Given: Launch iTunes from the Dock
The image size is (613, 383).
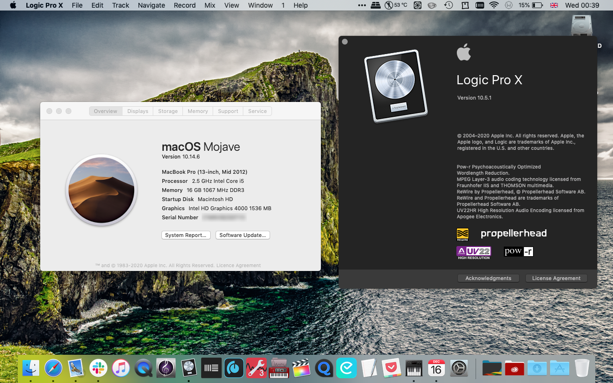Looking at the screenshot, I should click(x=121, y=368).
